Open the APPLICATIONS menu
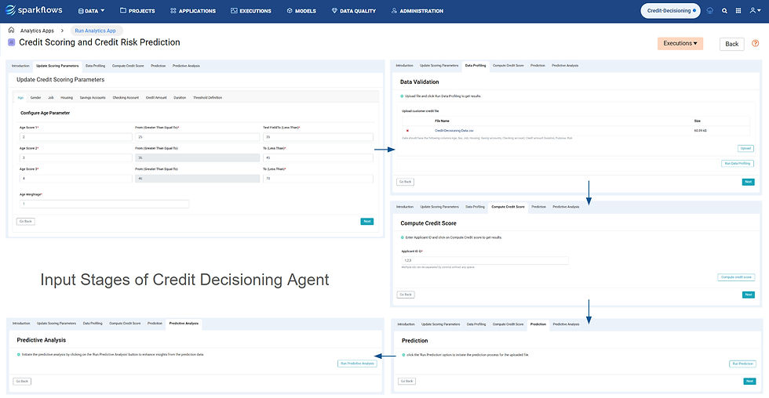The height and width of the screenshot is (398, 769). point(193,11)
